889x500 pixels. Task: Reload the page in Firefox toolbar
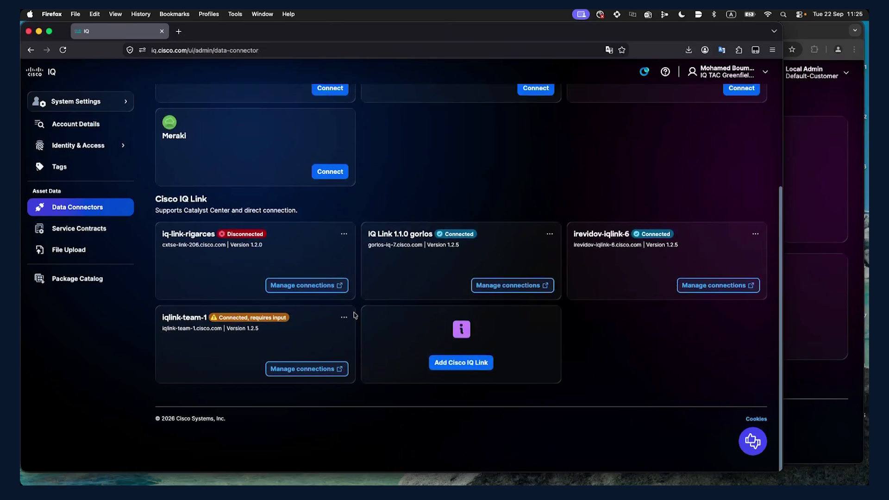63,50
